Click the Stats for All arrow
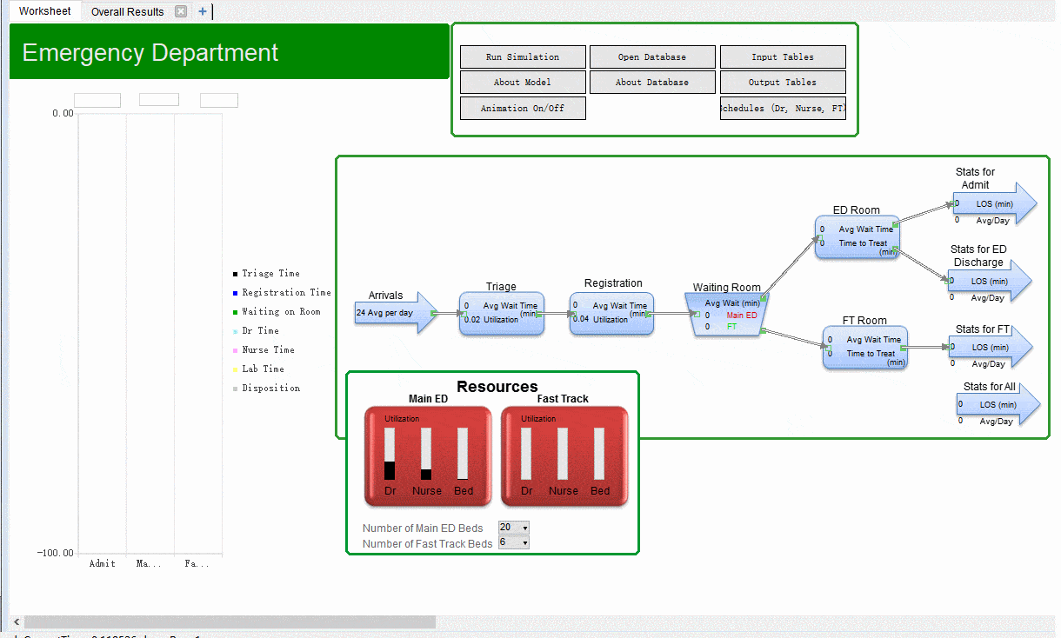 (997, 404)
